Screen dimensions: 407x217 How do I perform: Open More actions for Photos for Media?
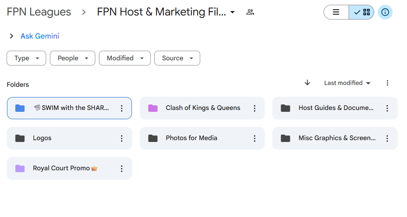tap(254, 138)
